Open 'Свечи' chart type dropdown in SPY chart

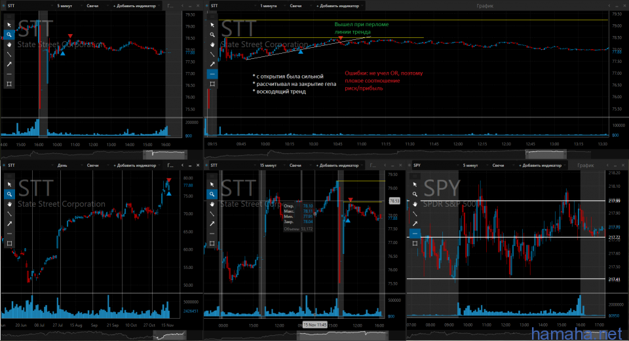pos(502,165)
